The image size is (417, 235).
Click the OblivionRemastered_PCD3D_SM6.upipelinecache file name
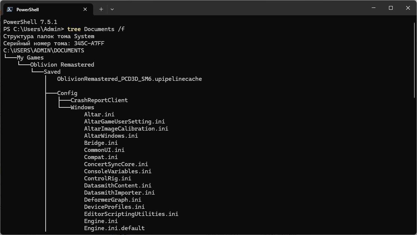coord(129,79)
